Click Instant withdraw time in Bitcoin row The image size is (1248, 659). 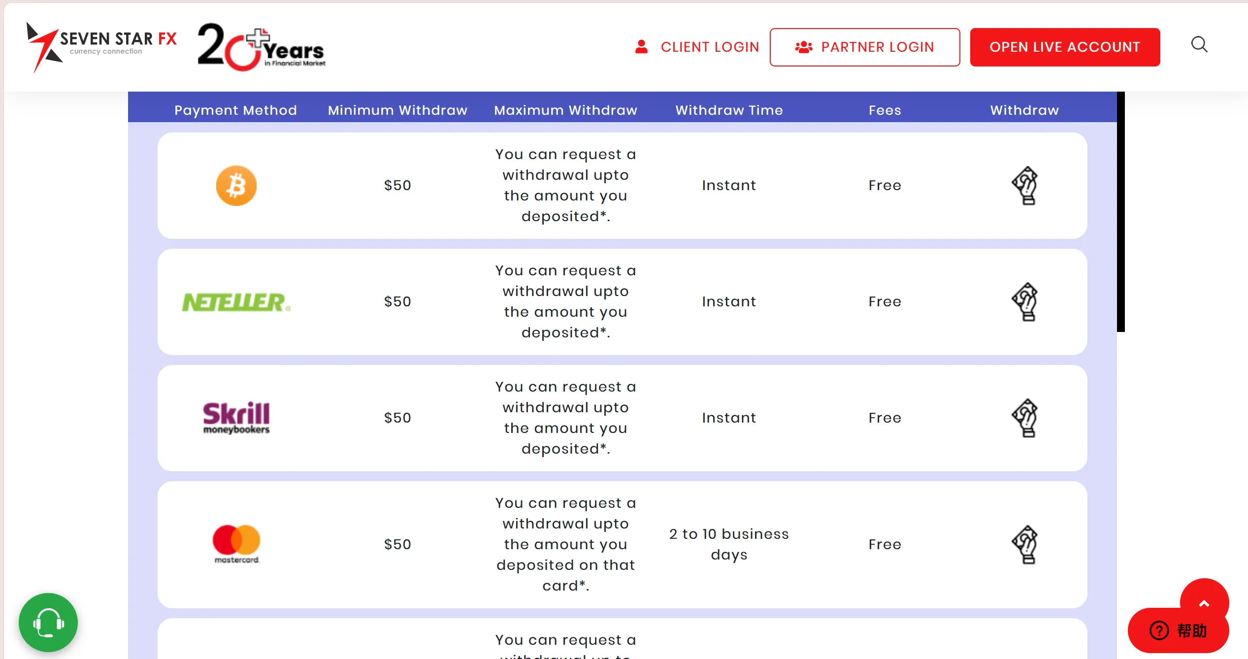[x=729, y=186]
